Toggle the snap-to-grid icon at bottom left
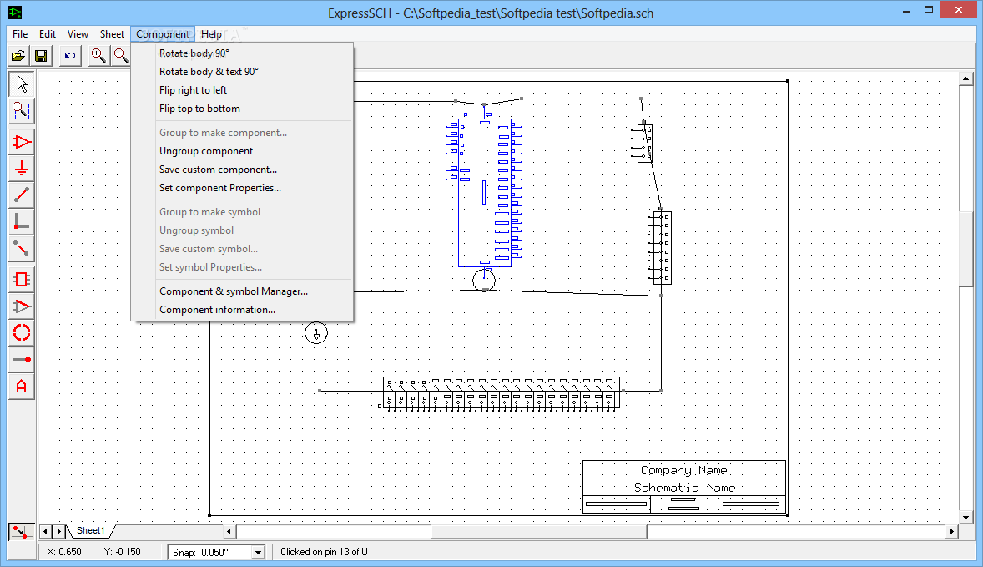 point(22,532)
